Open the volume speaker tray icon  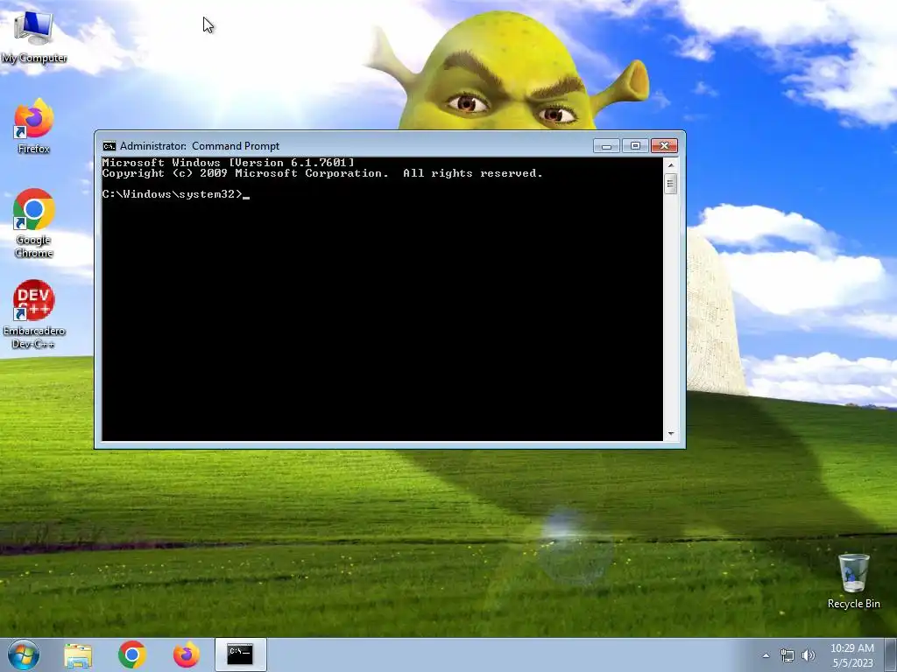point(809,655)
